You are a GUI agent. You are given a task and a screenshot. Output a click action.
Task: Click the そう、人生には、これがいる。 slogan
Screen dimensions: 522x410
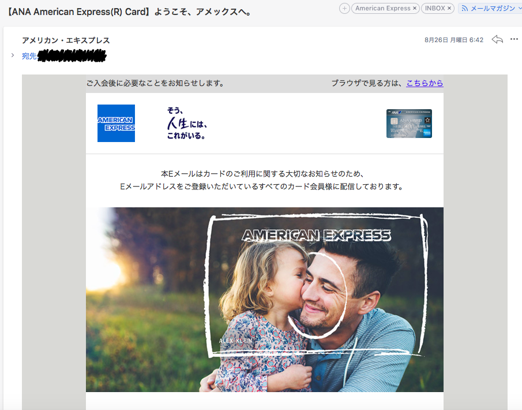187,123
